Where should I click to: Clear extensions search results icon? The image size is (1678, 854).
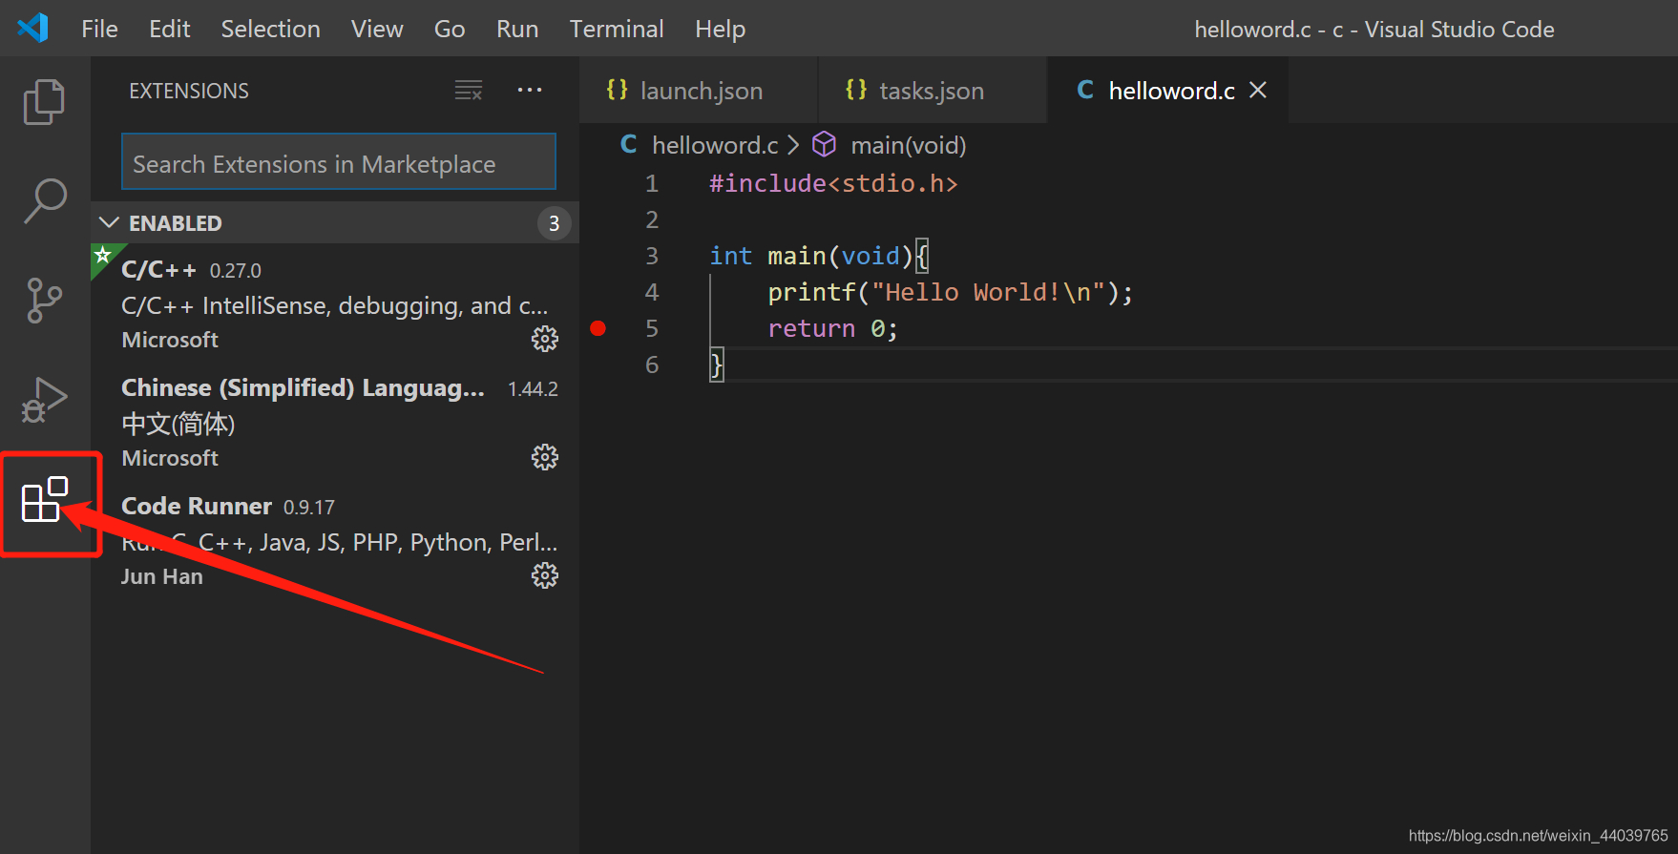[x=468, y=91]
